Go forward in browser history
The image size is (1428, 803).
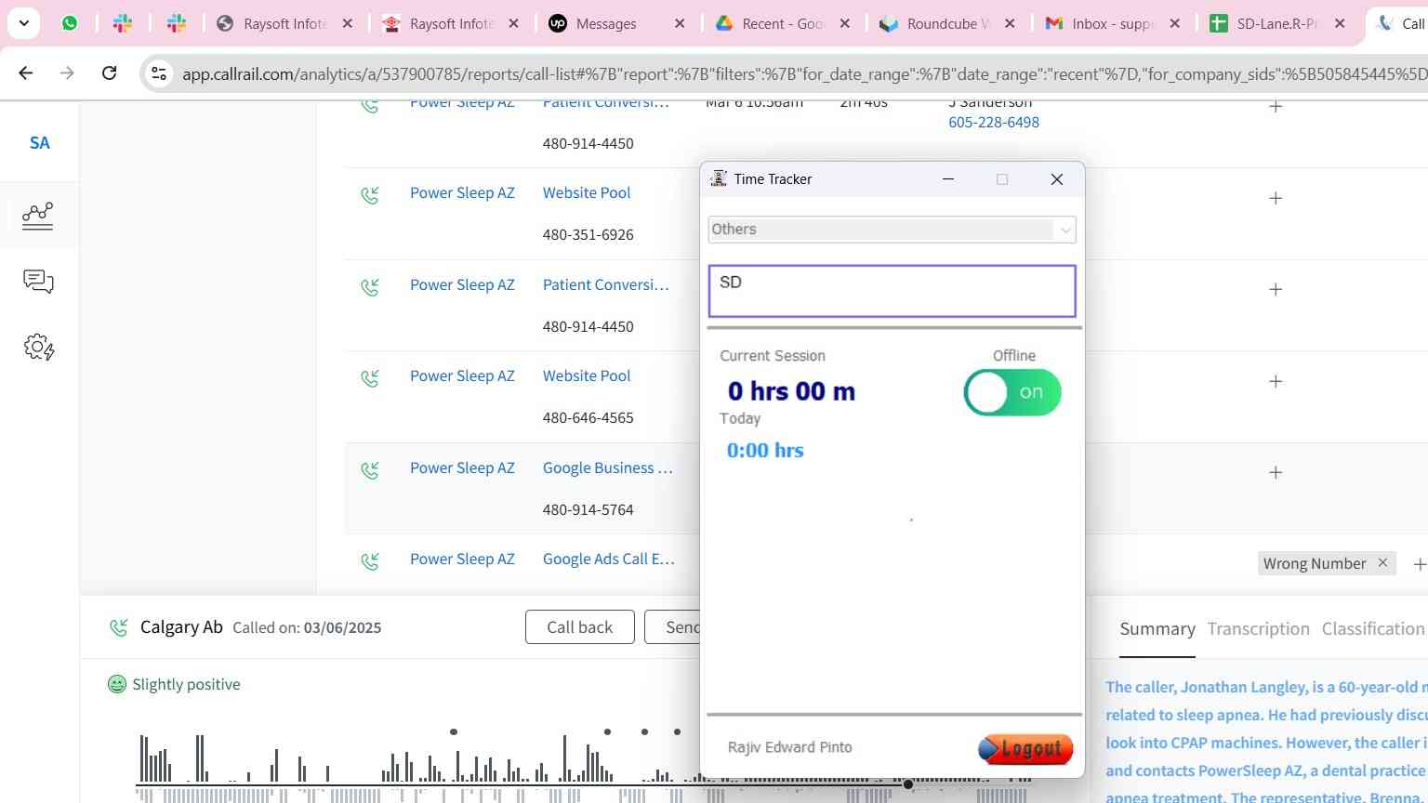click(x=67, y=72)
